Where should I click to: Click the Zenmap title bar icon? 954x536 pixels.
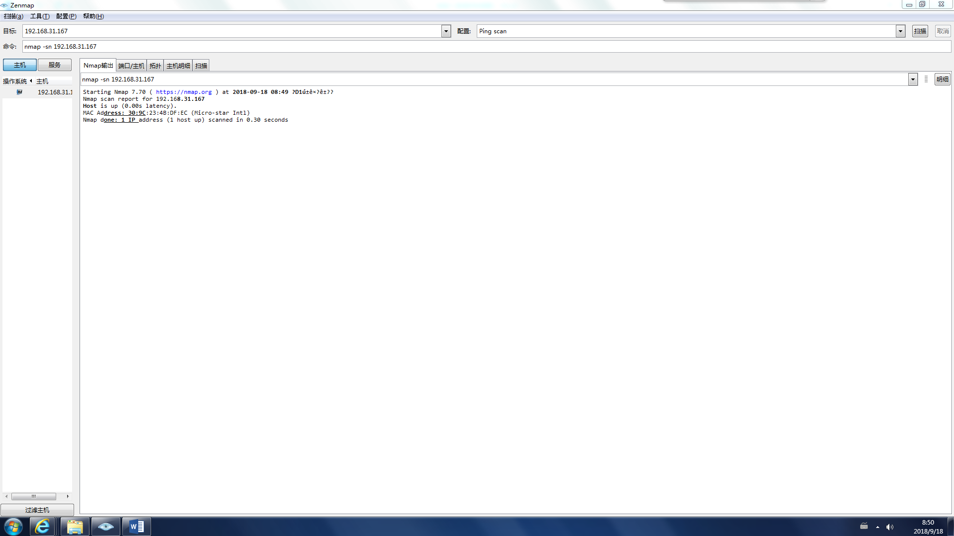[x=4, y=5]
